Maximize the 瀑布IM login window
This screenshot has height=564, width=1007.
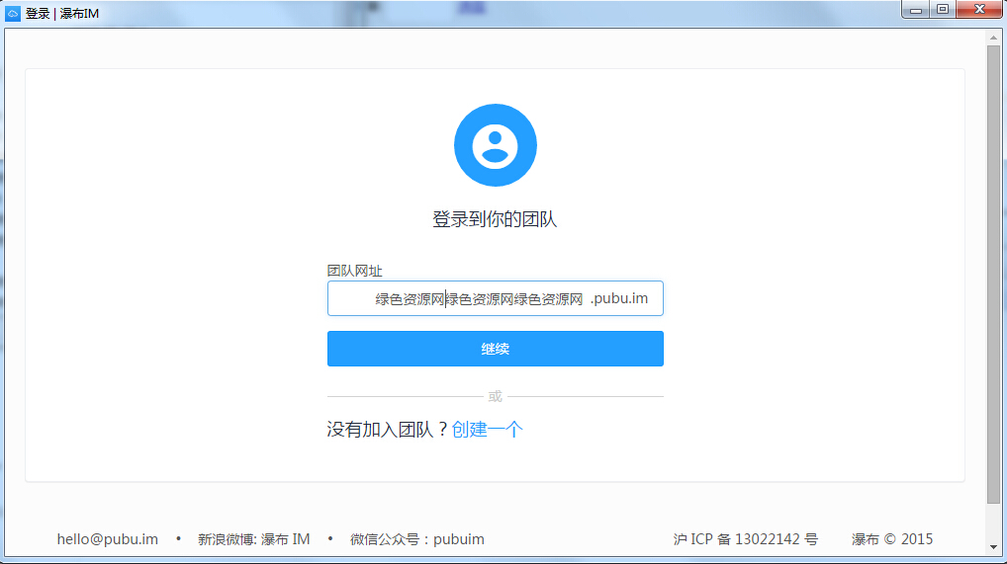[942, 9]
